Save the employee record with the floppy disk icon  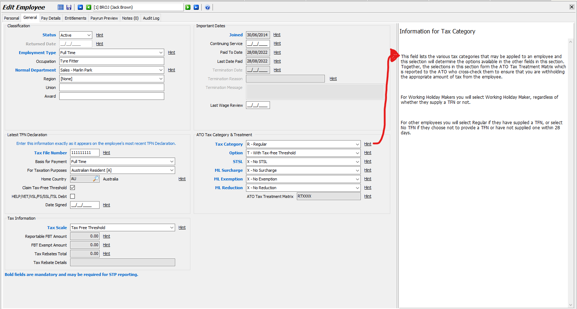pyautogui.click(x=69, y=7)
